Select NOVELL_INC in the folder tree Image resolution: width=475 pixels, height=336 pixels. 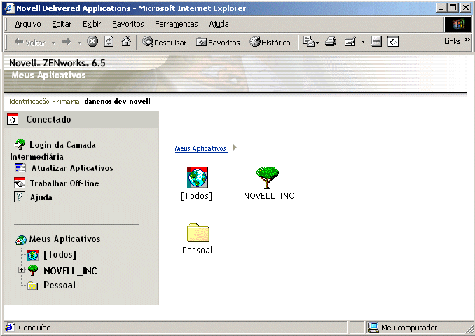[x=70, y=271]
